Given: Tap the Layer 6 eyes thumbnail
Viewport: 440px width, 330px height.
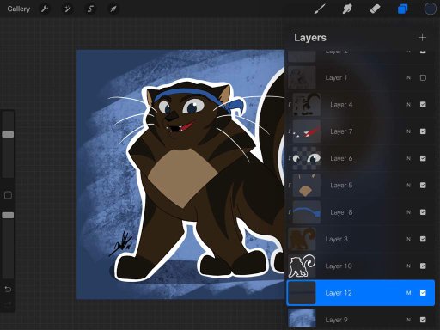Looking at the screenshot, I should [x=306, y=158].
